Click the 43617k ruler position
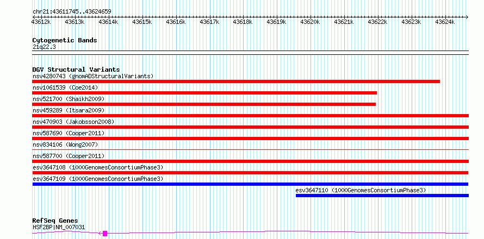Viewport: 484px width, 239px height. 209,22
